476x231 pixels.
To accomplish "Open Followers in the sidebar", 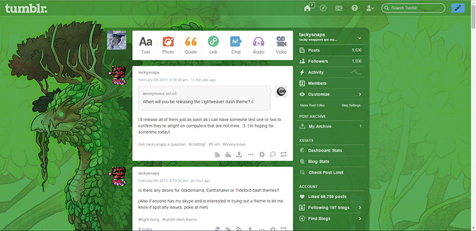I will 330,61.
